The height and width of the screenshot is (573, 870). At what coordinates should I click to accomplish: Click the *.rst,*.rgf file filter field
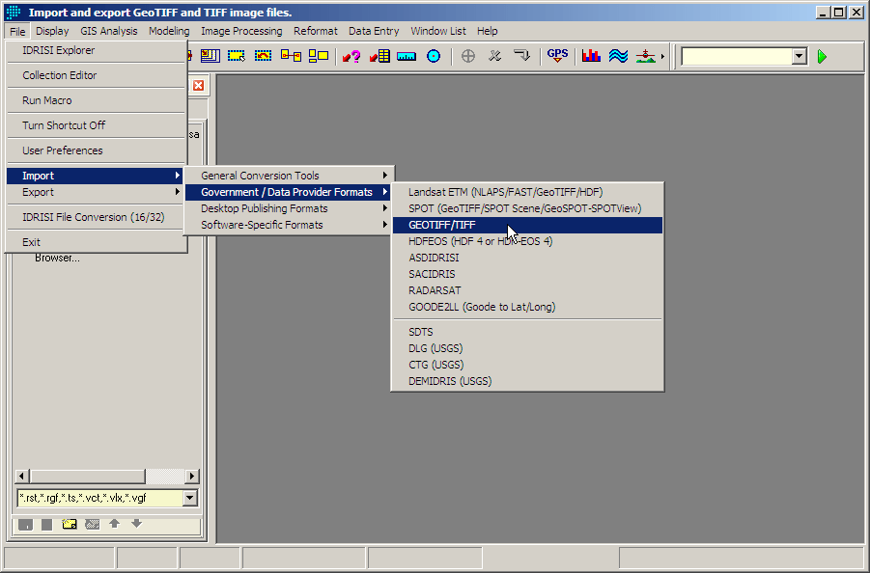(99, 498)
